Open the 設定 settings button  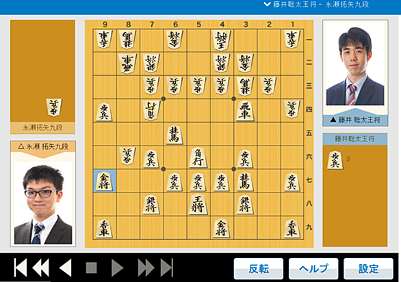(368, 269)
